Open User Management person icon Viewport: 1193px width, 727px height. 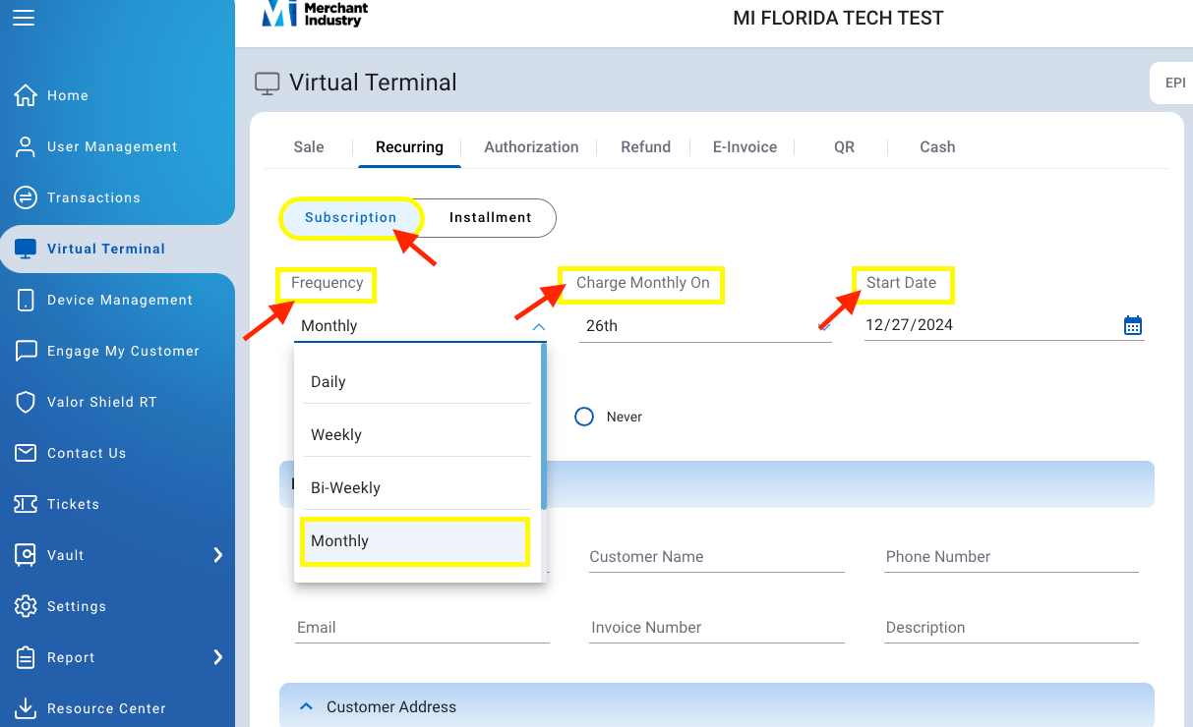pyautogui.click(x=26, y=146)
